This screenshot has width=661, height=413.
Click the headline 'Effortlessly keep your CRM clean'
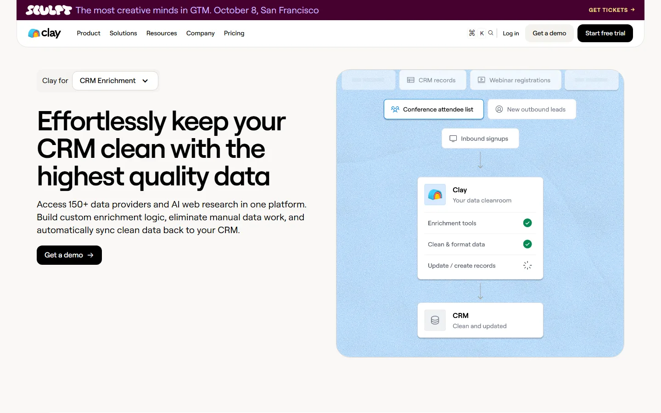[x=162, y=149]
